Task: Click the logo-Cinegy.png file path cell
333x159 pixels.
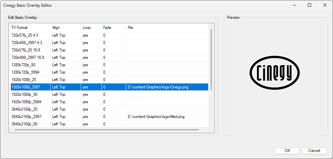Action: coord(157,87)
